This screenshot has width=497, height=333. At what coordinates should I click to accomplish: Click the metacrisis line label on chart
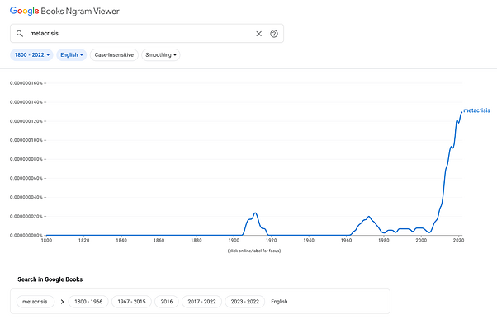pyautogui.click(x=476, y=110)
